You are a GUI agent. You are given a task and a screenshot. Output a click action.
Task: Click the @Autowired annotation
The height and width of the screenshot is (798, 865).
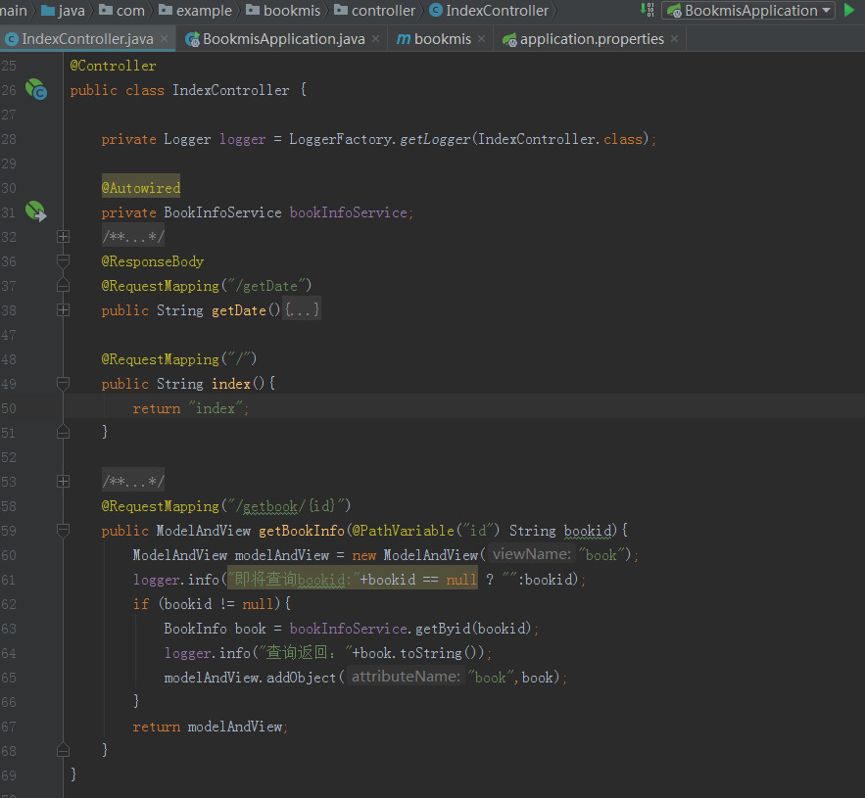pos(141,188)
